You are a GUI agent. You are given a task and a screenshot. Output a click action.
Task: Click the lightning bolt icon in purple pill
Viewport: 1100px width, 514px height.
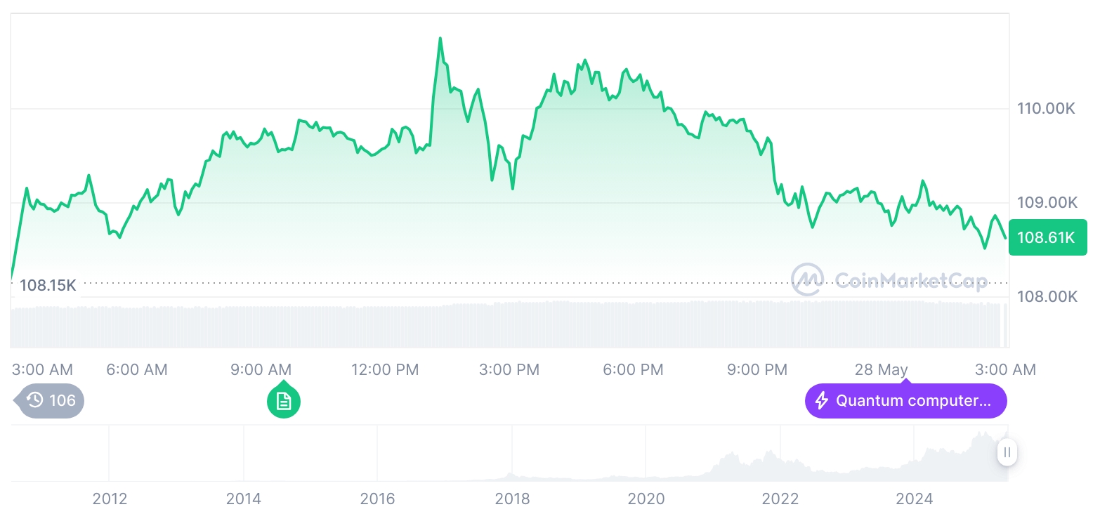point(821,401)
